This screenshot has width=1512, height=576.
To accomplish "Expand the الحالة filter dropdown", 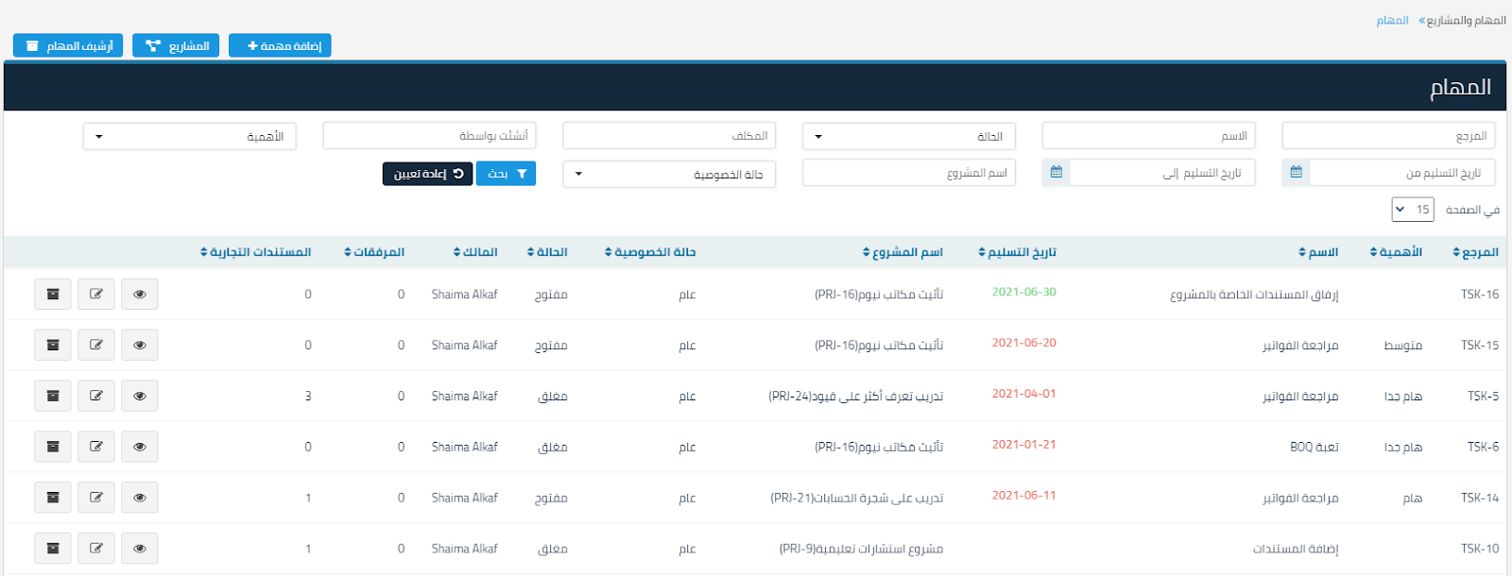I will [908, 137].
